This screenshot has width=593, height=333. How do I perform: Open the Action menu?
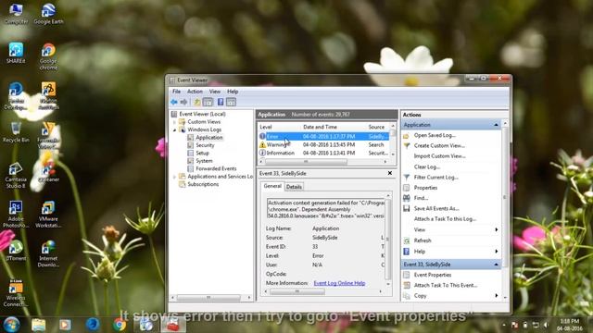click(195, 92)
